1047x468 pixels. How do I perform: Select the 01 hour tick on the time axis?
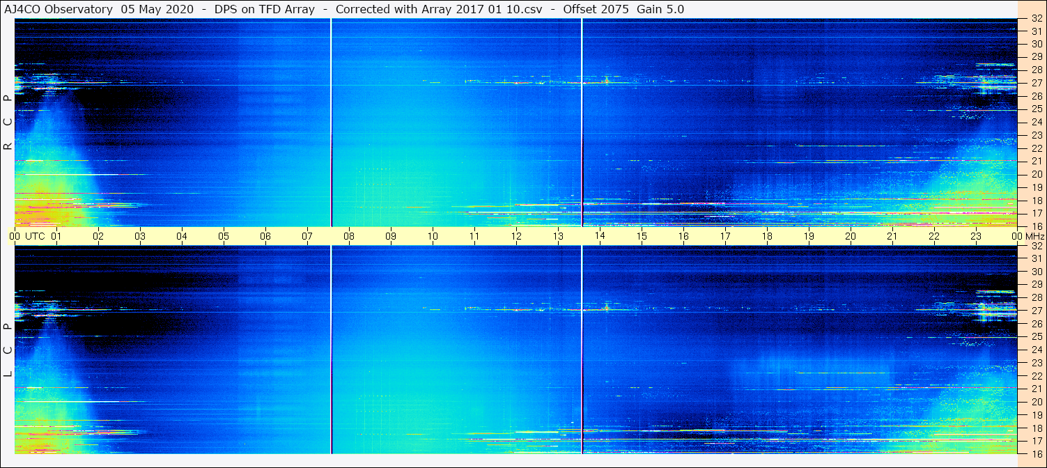tap(56, 236)
